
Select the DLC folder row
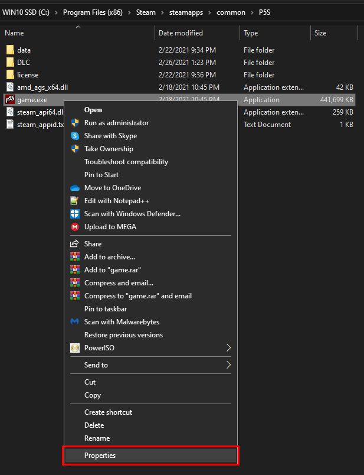tap(24, 63)
